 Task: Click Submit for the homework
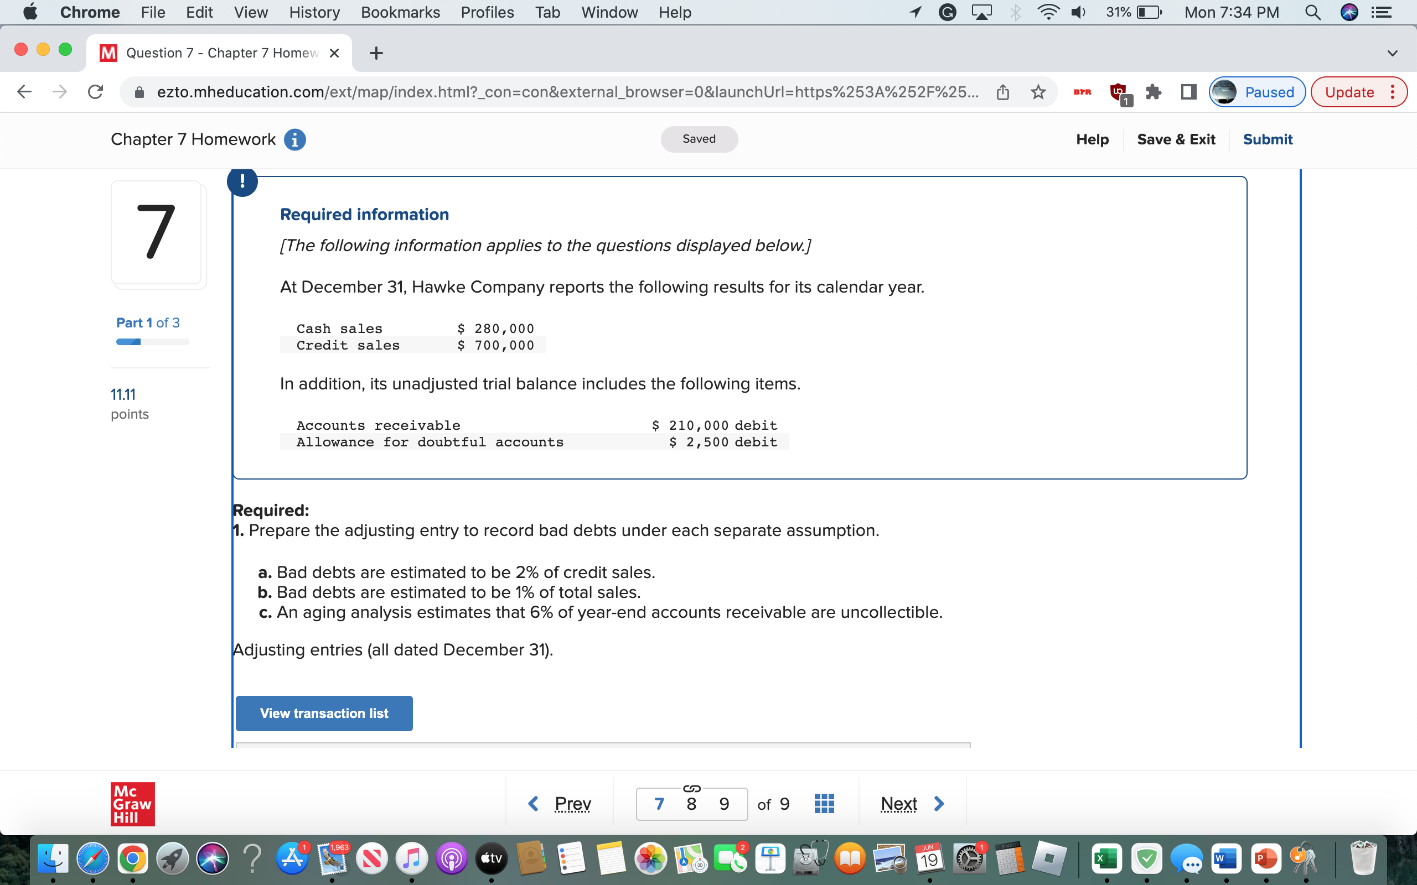(x=1268, y=139)
